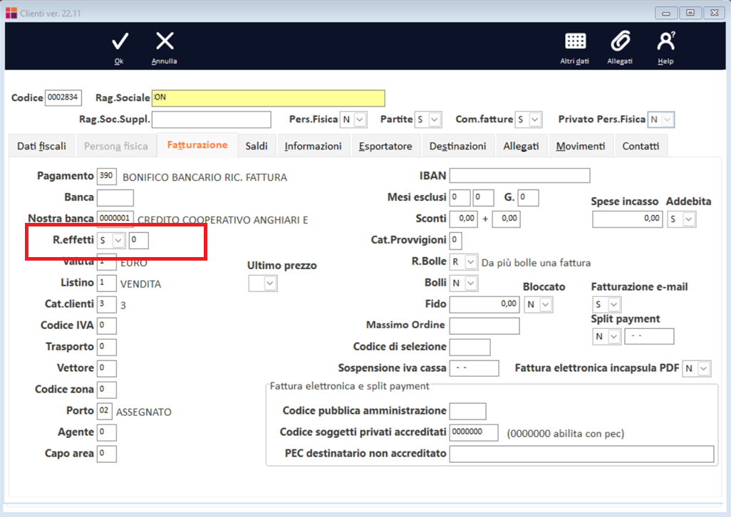Click the Spese incasso amount field
731x517 pixels.
628,219
